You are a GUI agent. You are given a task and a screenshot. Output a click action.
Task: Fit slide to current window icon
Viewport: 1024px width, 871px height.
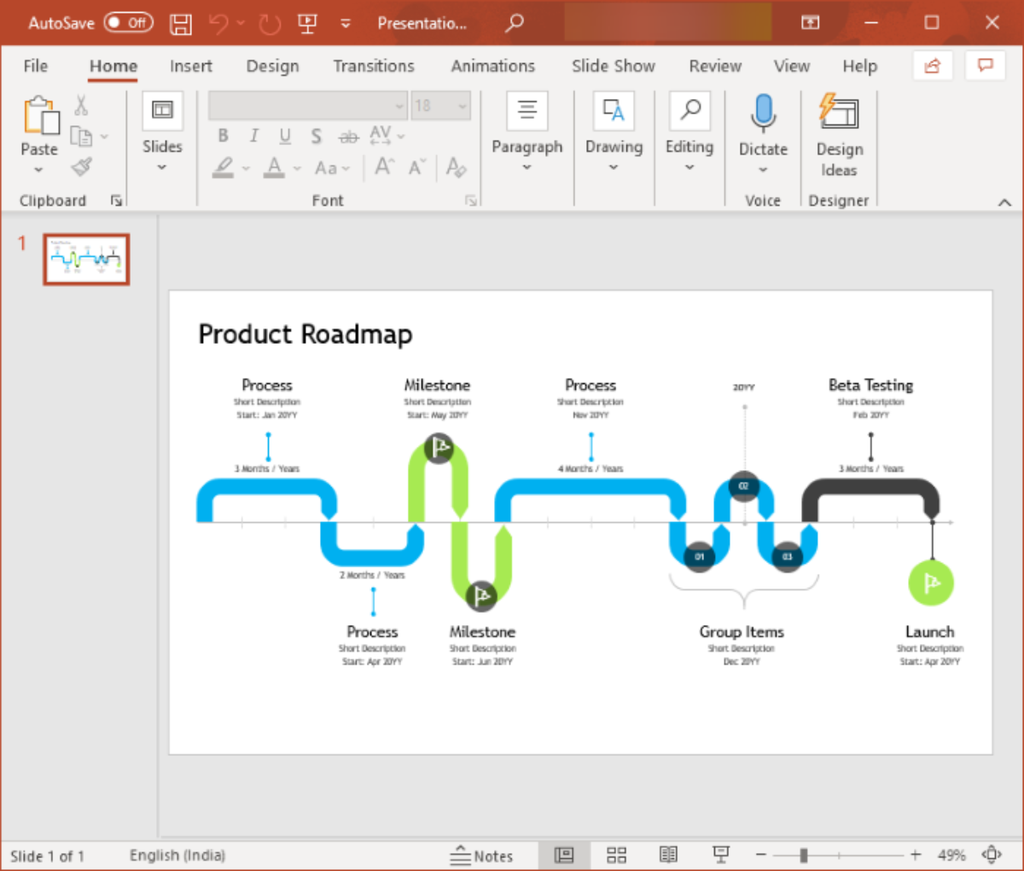tap(992, 855)
